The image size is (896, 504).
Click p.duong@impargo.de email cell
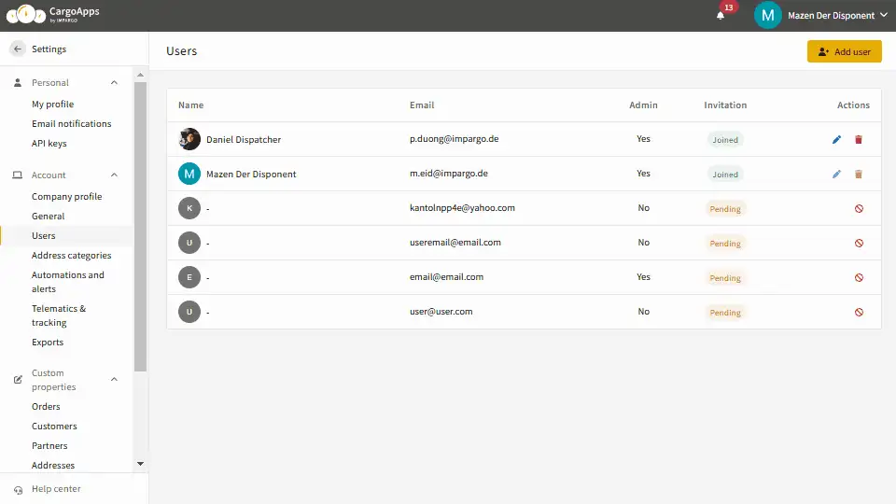click(x=455, y=139)
